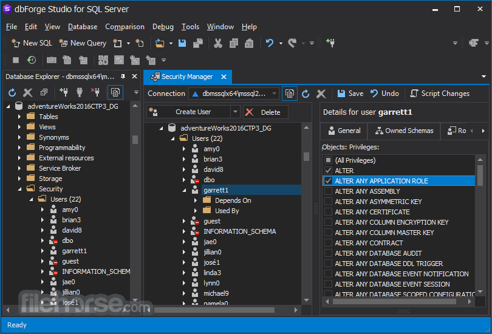Click the Paste clipboard icon

(249, 43)
